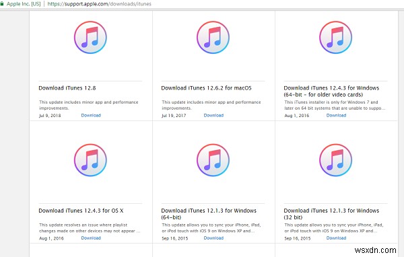Click iTunes 12.8 description about performance improvements
The width and height of the screenshot is (404, 257).
coord(89,105)
